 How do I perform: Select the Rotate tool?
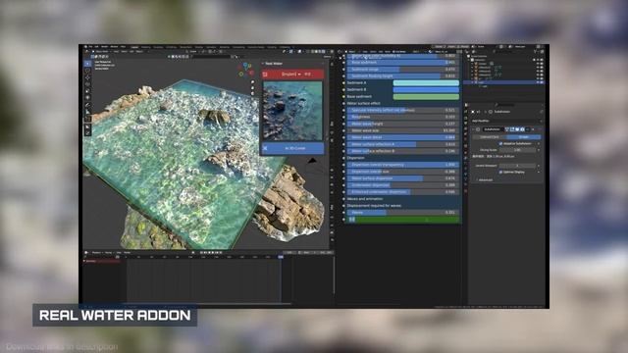click(87, 84)
